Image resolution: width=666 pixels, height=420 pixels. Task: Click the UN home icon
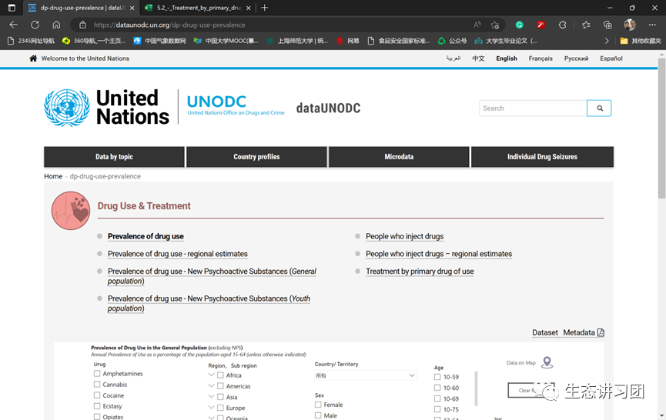point(33,58)
